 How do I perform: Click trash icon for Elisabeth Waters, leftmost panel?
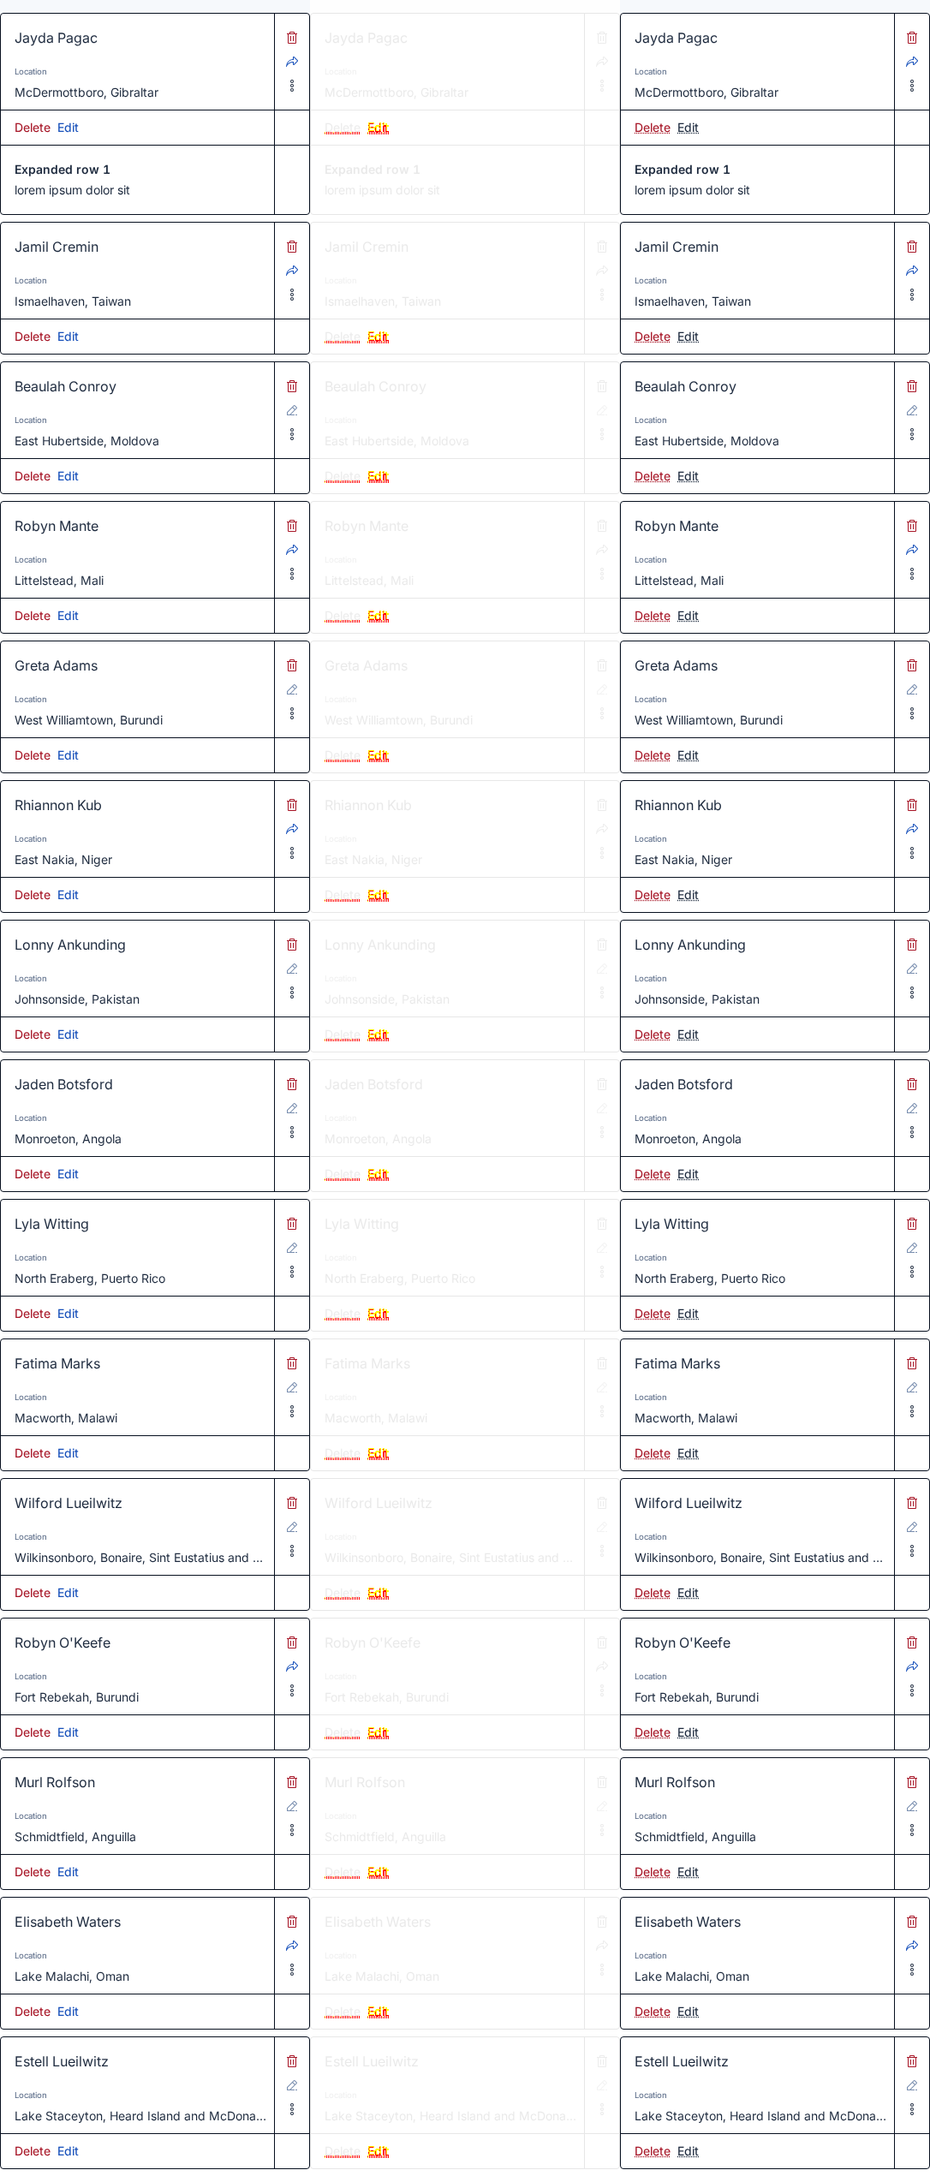tap(292, 1922)
